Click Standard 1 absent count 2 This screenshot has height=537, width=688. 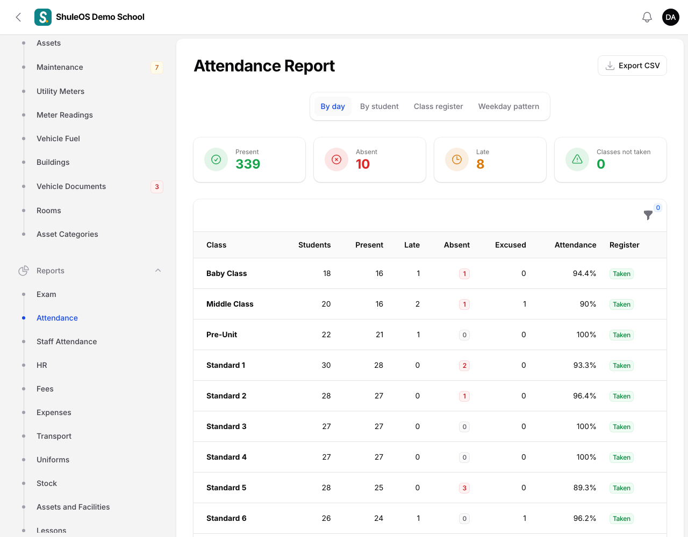[464, 366]
